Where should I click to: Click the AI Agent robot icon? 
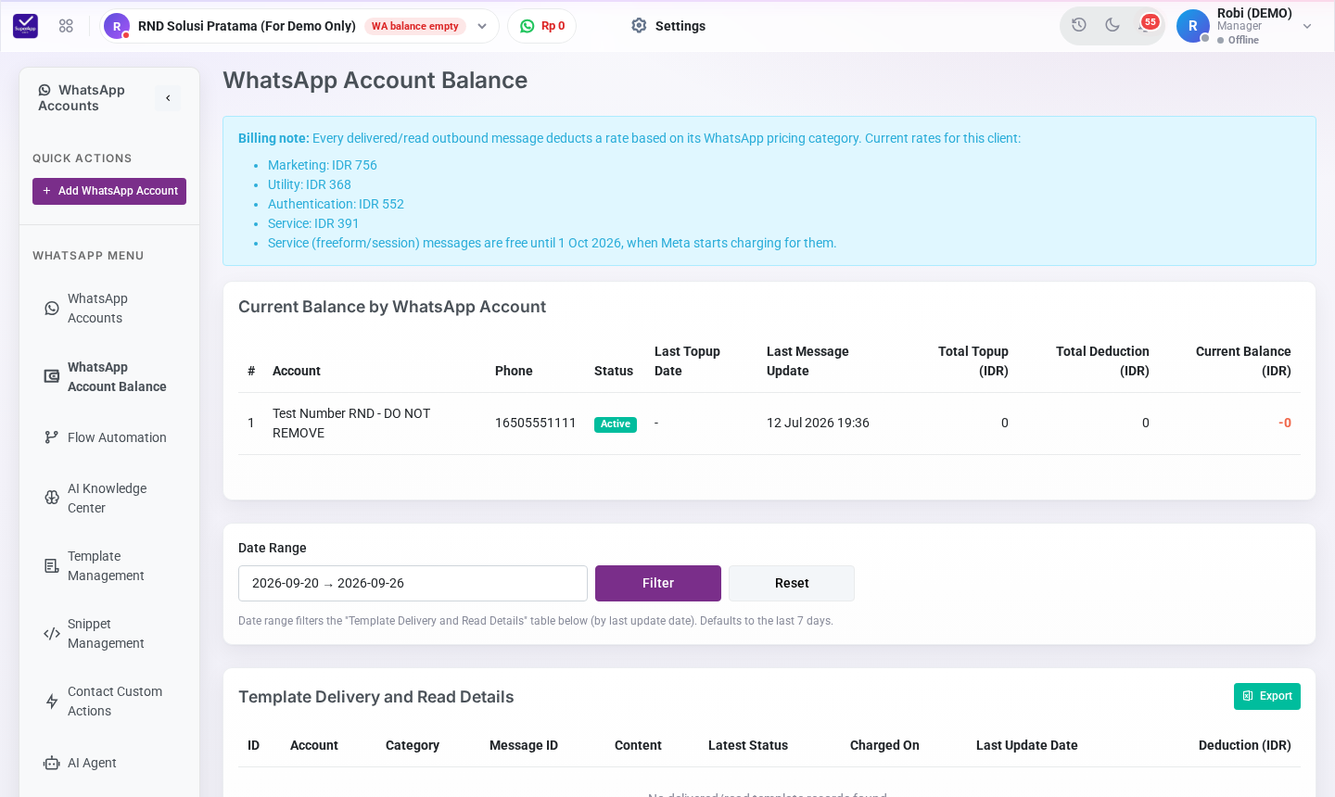[52, 763]
